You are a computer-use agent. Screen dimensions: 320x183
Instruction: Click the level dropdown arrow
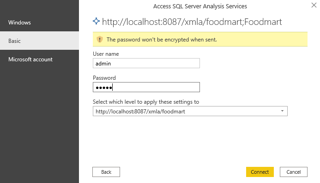pyautogui.click(x=282, y=111)
